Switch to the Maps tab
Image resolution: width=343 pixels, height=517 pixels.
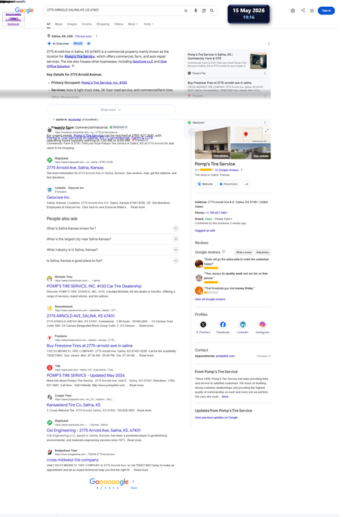click(58, 24)
